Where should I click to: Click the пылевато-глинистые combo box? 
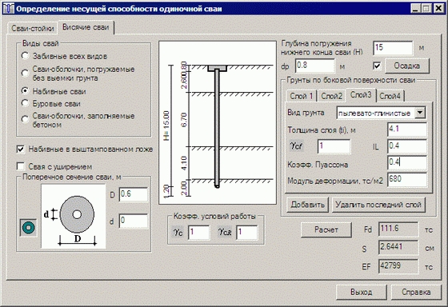click(x=381, y=113)
